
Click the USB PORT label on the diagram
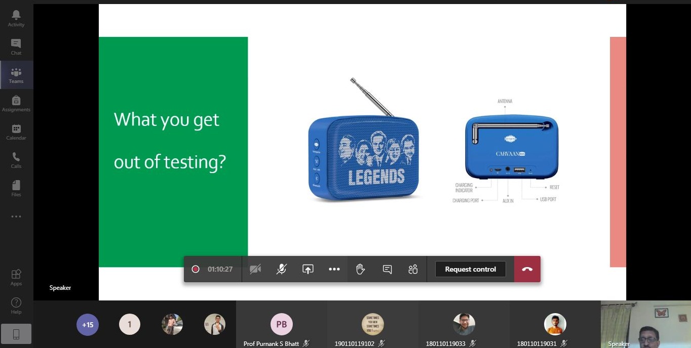[x=548, y=199]
